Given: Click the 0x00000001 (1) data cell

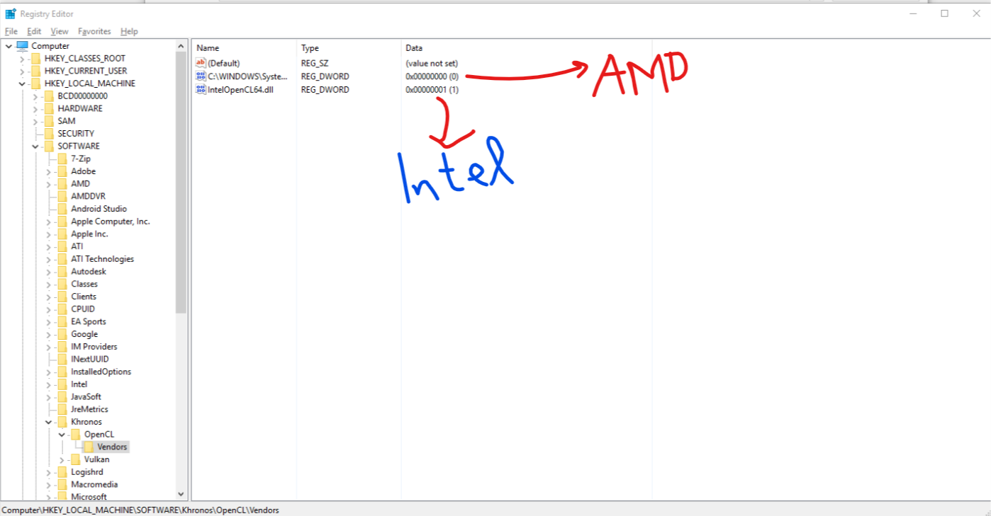Looking at the screenshot, I should (432, 89).
